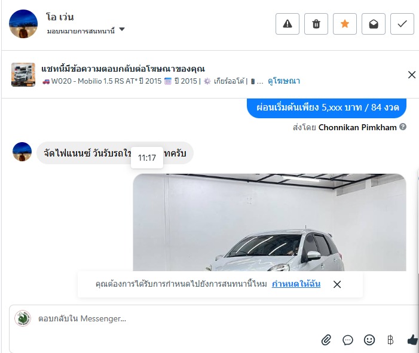
Task: Open the ดูโฆษณา link
Action: pyautogui.click(x=284, y=81)
